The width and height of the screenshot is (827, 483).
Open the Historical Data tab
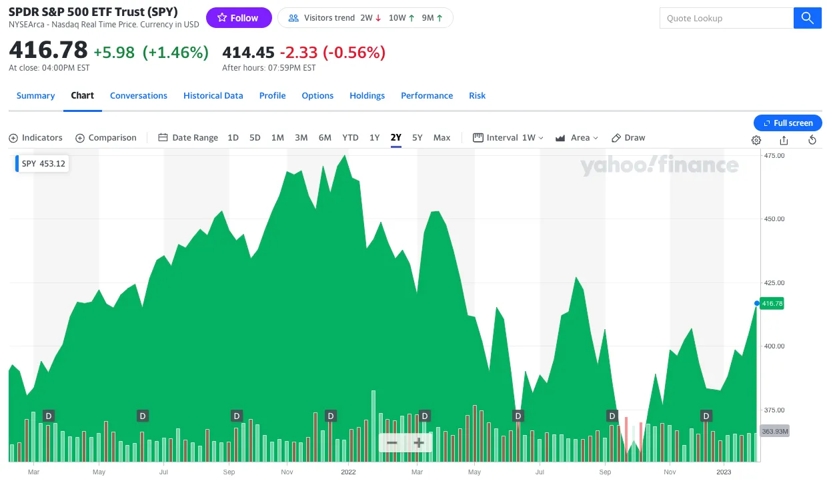tap(213, 96)
